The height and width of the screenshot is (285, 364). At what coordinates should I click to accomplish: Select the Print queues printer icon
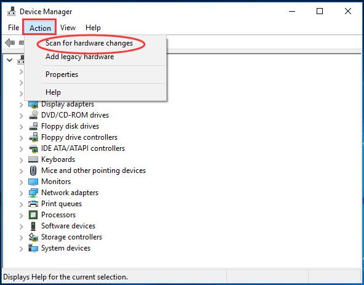33,204
